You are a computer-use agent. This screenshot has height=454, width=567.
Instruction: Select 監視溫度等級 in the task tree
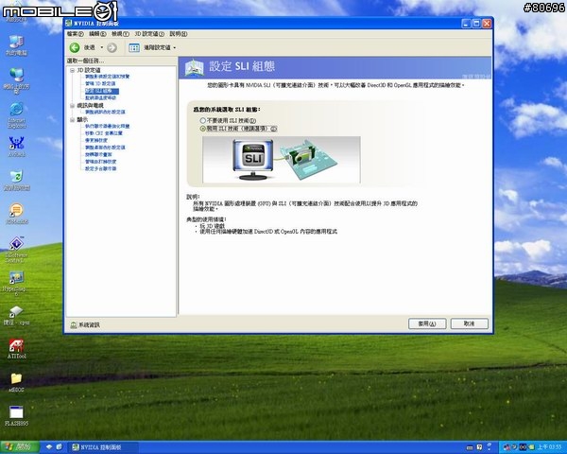coord(100,97)
